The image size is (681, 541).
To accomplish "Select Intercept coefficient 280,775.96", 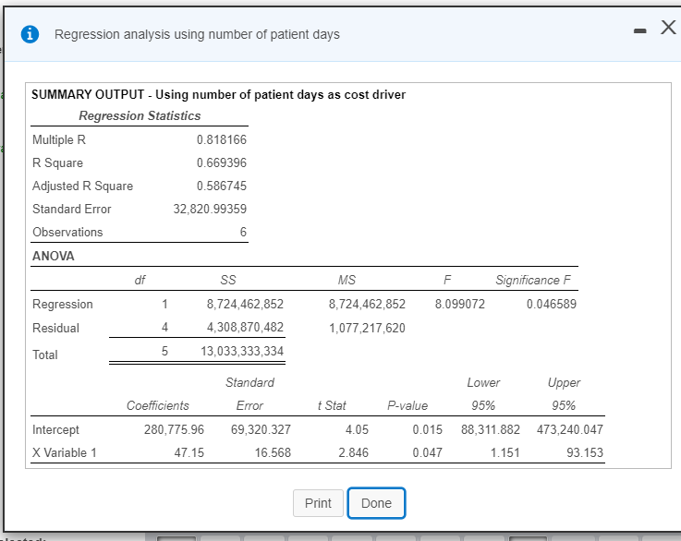I will [174, 429].
